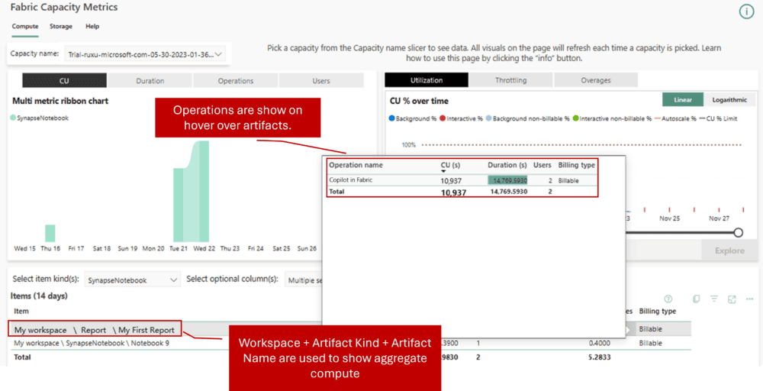Click the Tue 21 ribbon chart bar
This screenshot has width=763, height=391.
pyautogui.click(x=179, y=205)
